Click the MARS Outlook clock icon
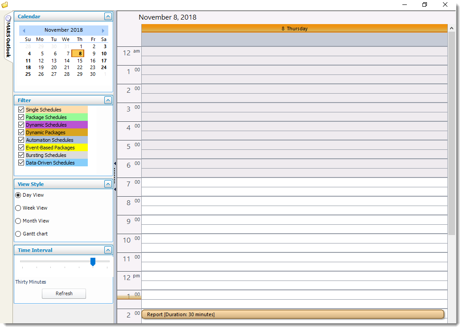Viewport: 463px width, 330px height. pos(8,18)
